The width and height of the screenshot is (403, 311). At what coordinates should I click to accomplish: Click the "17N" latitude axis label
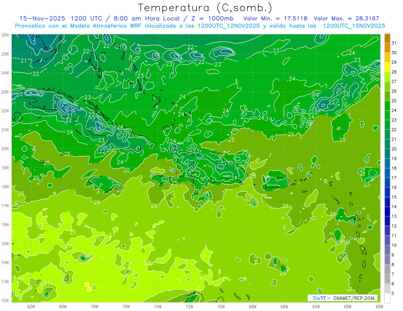[x=5, y=206]
